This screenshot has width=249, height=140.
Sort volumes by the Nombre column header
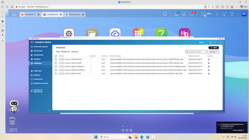coord(61,56)
